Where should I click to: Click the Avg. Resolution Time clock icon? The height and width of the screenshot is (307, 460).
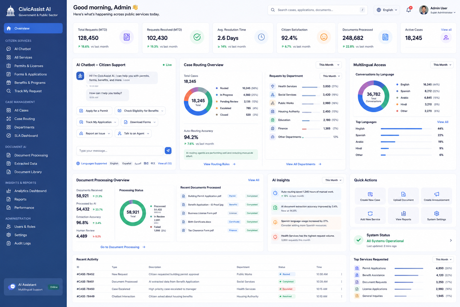pos(261,37)
